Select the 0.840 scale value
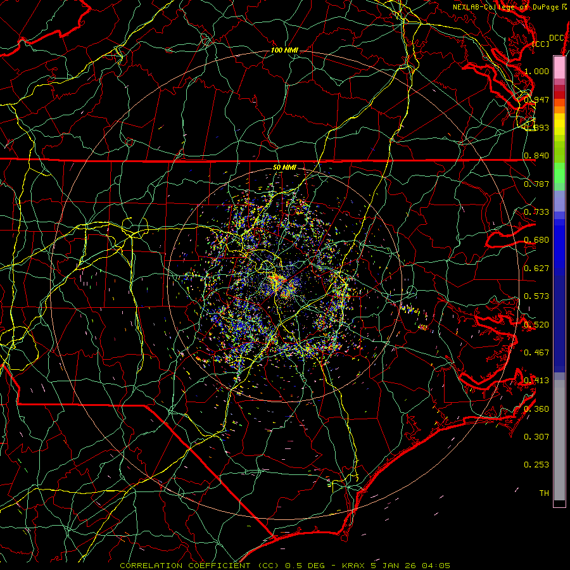The image size is (570, 570). click(536, 156)
